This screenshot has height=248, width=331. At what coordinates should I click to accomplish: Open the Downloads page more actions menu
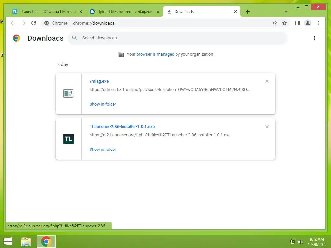314,38
